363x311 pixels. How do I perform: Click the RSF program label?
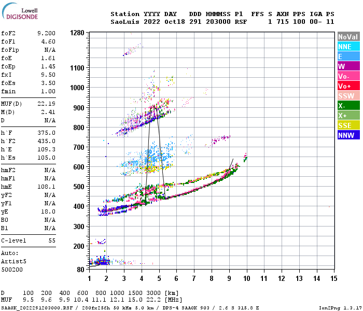pyautogui.click(x=241, y=22)
